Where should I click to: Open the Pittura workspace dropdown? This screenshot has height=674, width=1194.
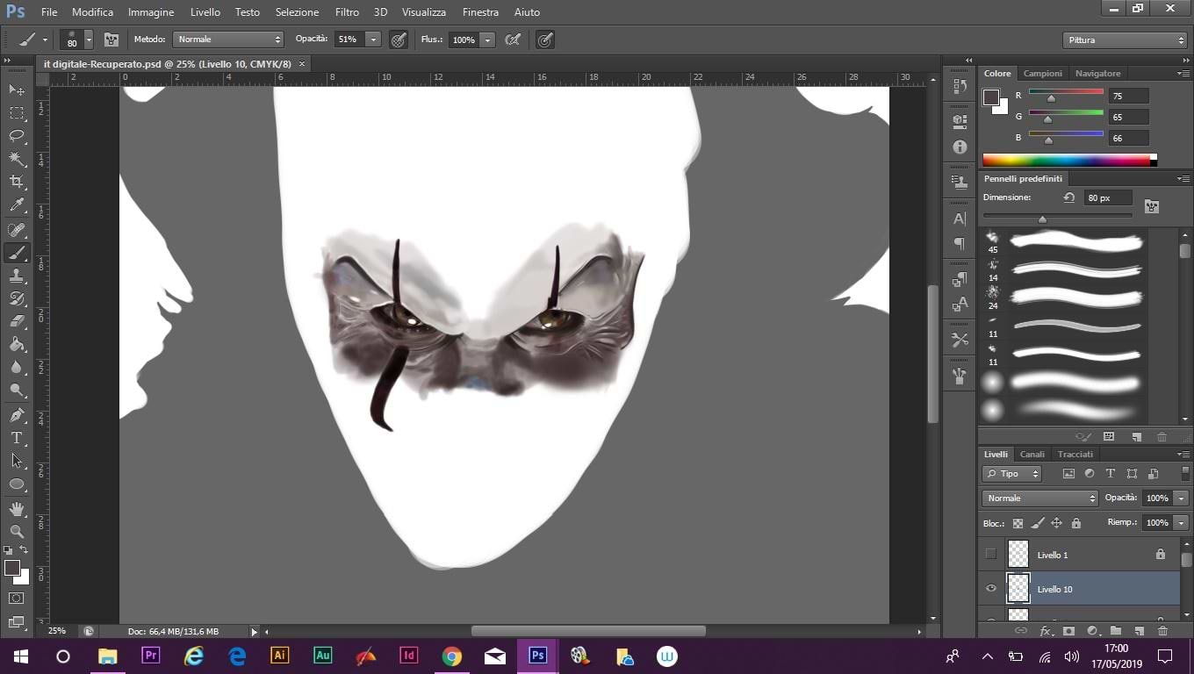(x=1125, y=40)
